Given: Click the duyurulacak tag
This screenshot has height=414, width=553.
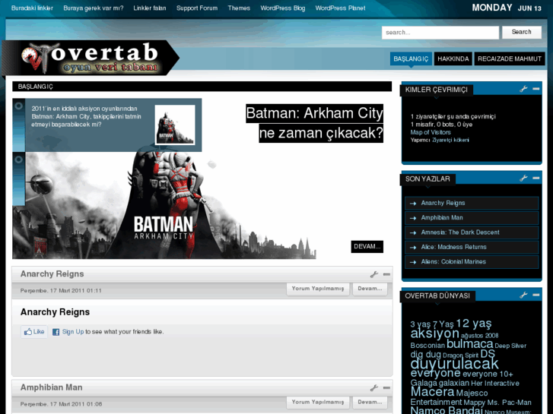Looking at the screenshot, I should tap(454, 364).
